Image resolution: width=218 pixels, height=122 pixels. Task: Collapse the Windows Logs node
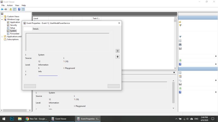click(x=2, y=19)
